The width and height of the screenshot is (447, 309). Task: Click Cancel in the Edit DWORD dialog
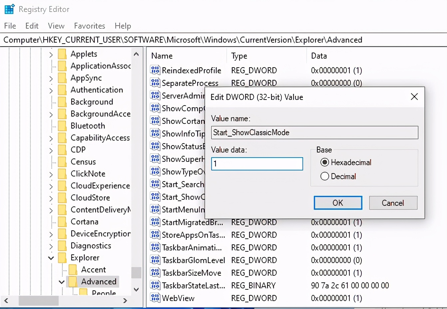click(x=393, y=203)
